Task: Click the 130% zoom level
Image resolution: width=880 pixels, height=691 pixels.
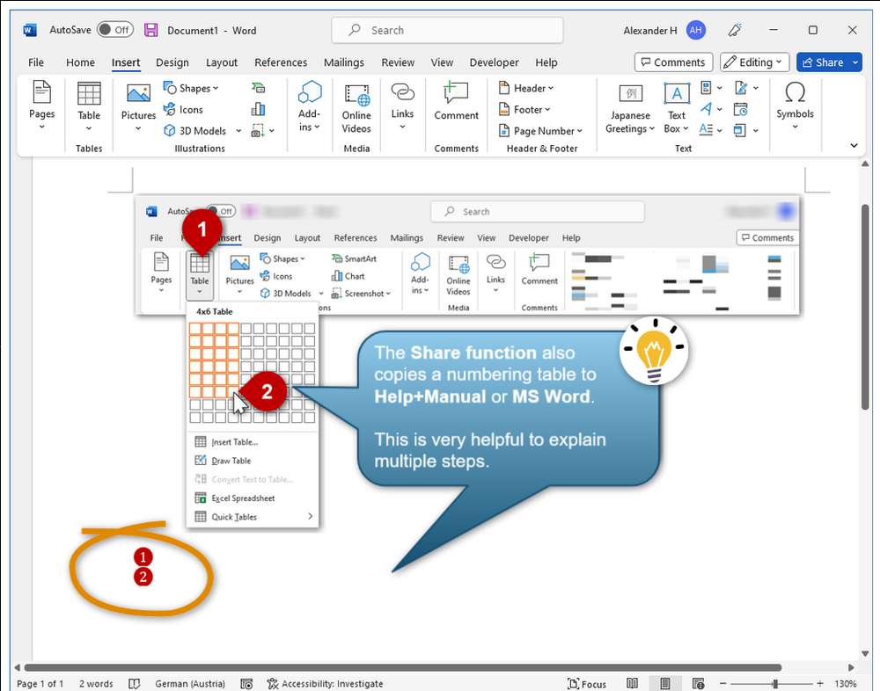Action: [x=845, y=684]
